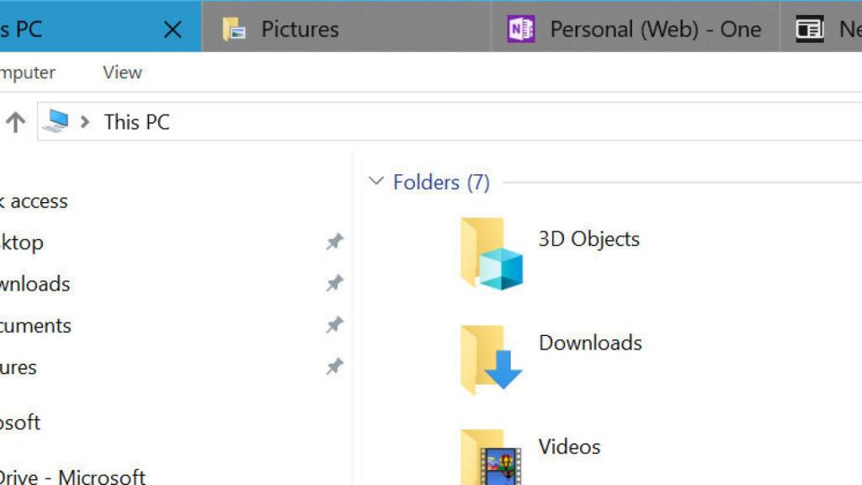Screen dimensions: 862x485
Task: Switch to the View ribbon tab
Action: point(121,72)
